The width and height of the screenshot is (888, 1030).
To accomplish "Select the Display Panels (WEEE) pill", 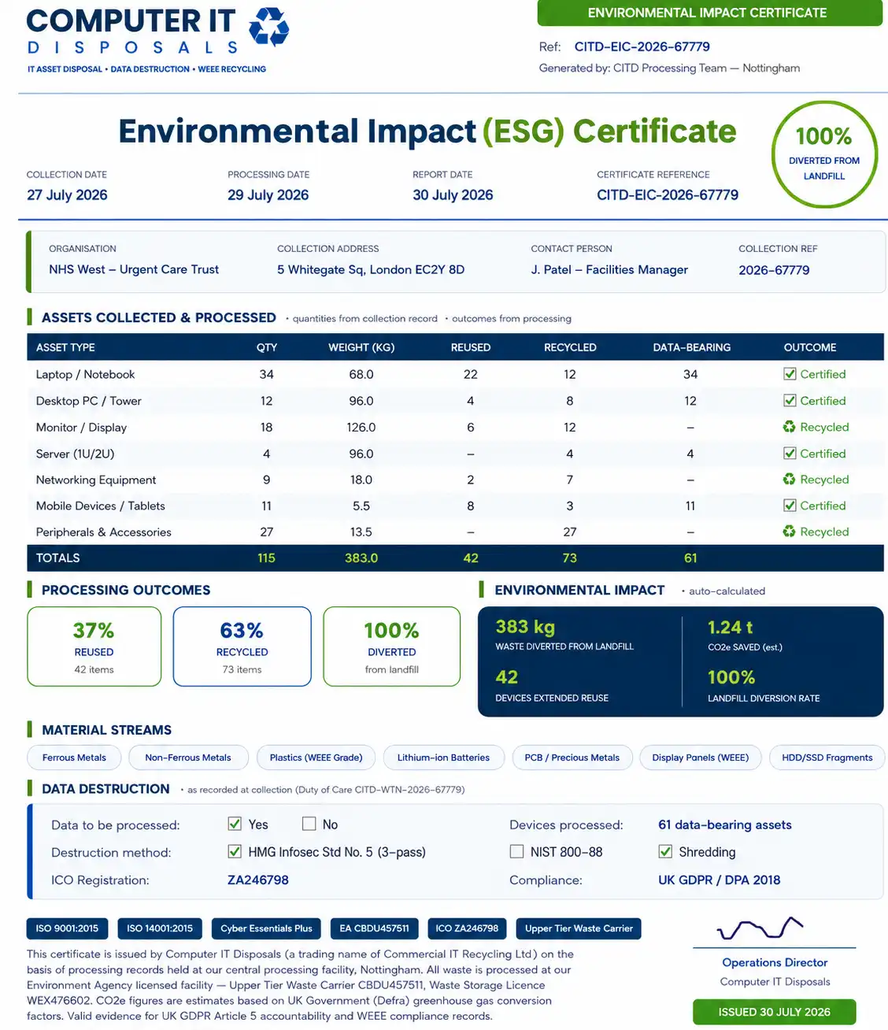I will pos(701,758).
